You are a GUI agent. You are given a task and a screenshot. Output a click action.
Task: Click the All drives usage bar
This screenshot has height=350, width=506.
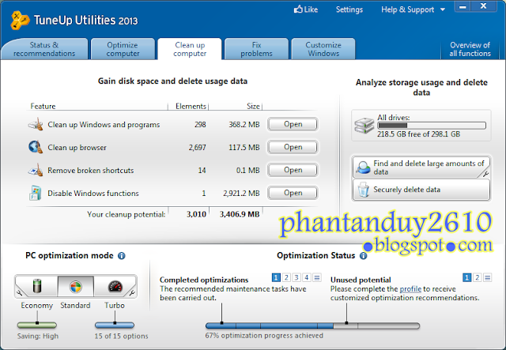[432, 126]
